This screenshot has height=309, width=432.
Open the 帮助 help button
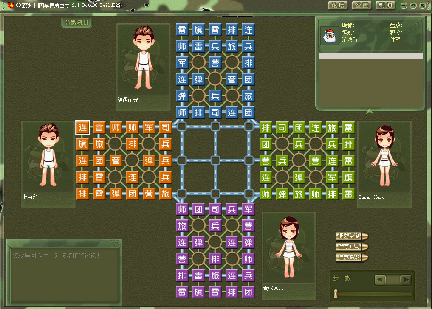point(385,5)
